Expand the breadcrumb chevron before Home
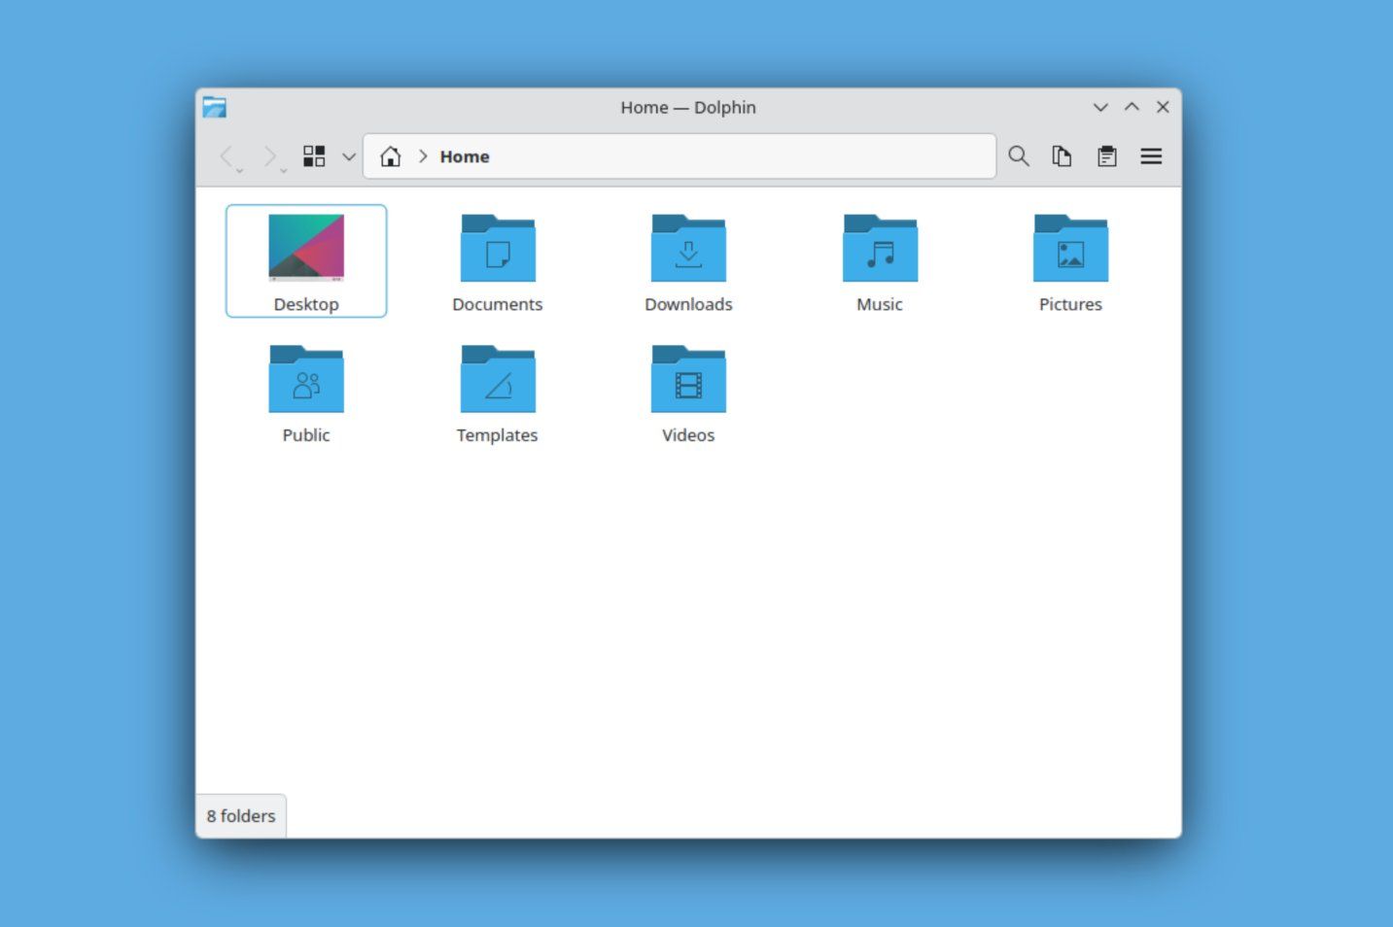Screen dimensions: 1393x927 coord(423,156)
